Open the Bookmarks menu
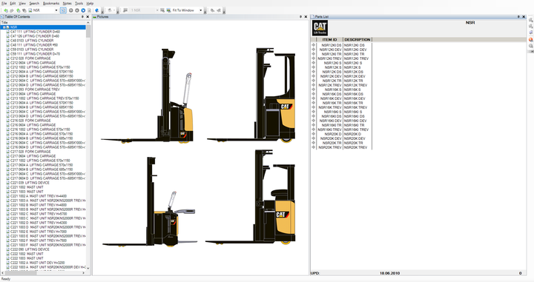The height and width of the screenshot is (282, 534). pyautogui.click(x=51, y=4)
